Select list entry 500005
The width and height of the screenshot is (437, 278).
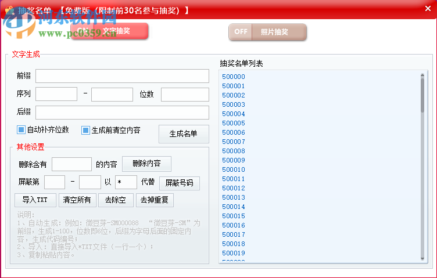point(234,123)
